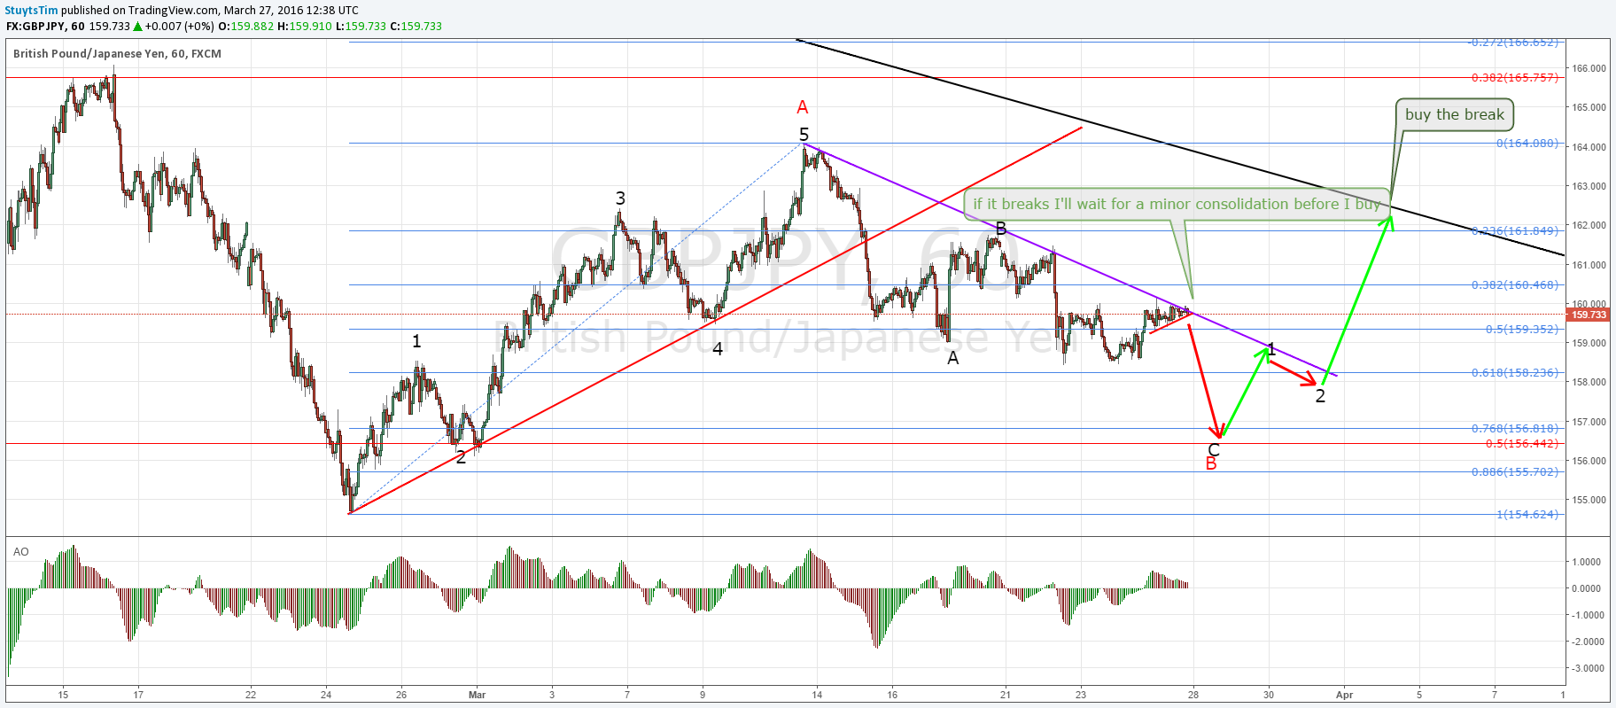This screenshot has height=708, width=1616.
Task: Open the StuytsTim author profile link
Action: coord(32,11)
